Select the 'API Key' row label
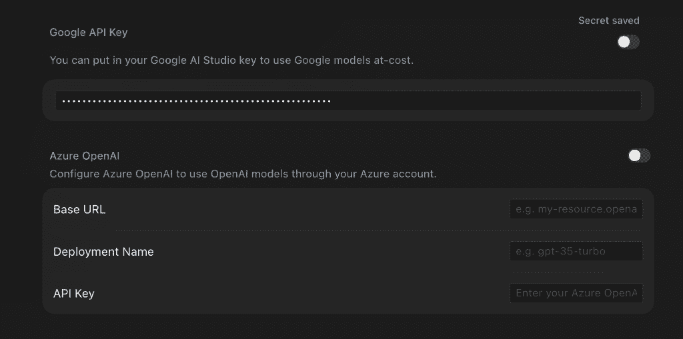The image size is (683, 339). [73, 293]
